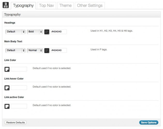The height and width of the screenshot is (129, 163).
Task: Expand the Main Body Text Normal dropdown
Action: [x=35, y=50]
